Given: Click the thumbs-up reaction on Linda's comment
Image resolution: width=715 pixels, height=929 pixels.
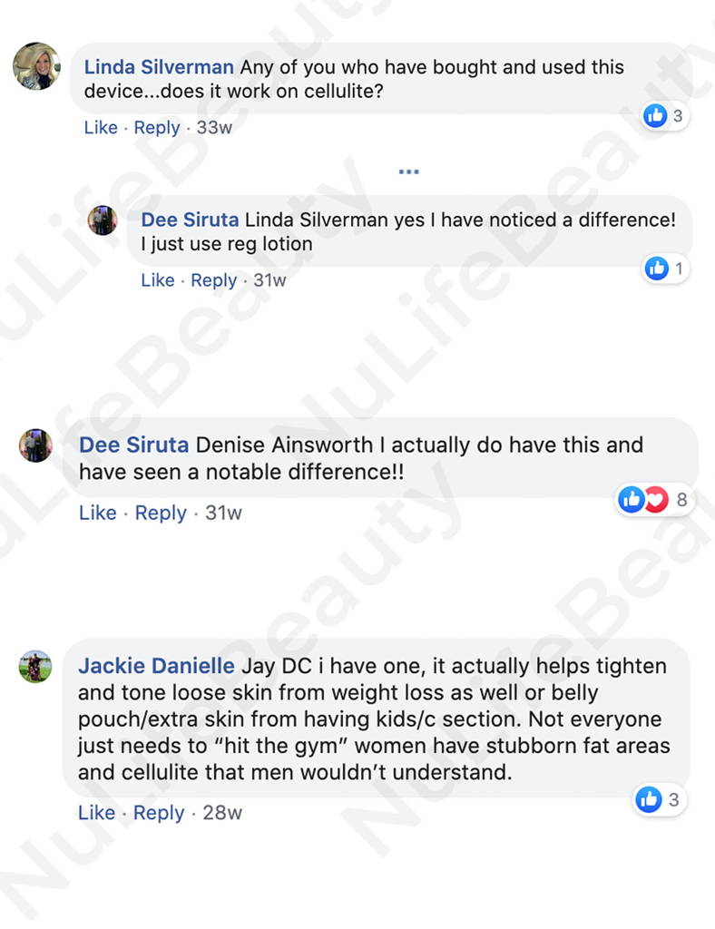Looking at the screenshot, I should [655, 115].
